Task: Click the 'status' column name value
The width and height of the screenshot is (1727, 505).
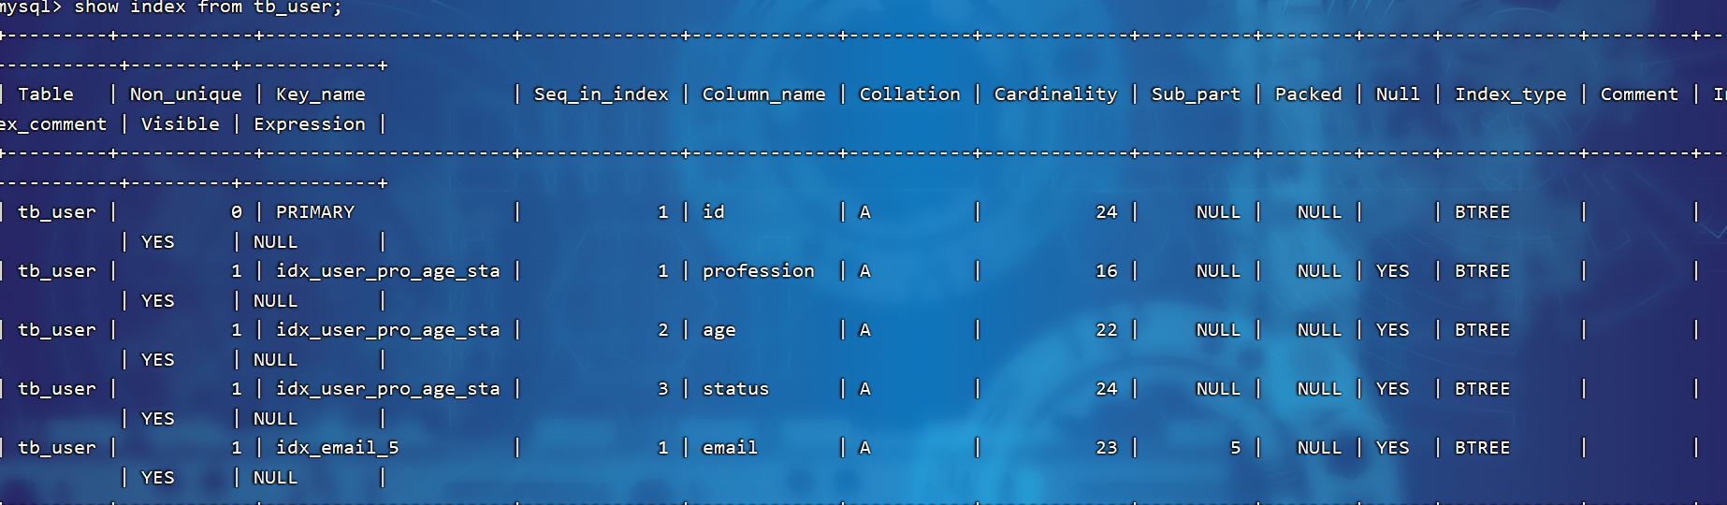Action: 736,389
